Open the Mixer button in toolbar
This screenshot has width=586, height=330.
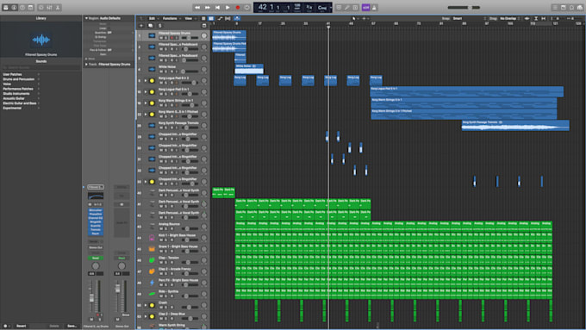click(x=49, y=8)
